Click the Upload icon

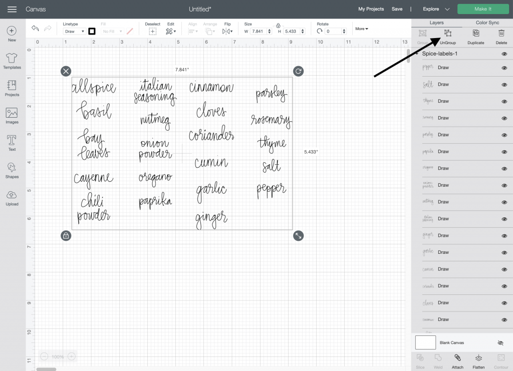tap(12, 195)
